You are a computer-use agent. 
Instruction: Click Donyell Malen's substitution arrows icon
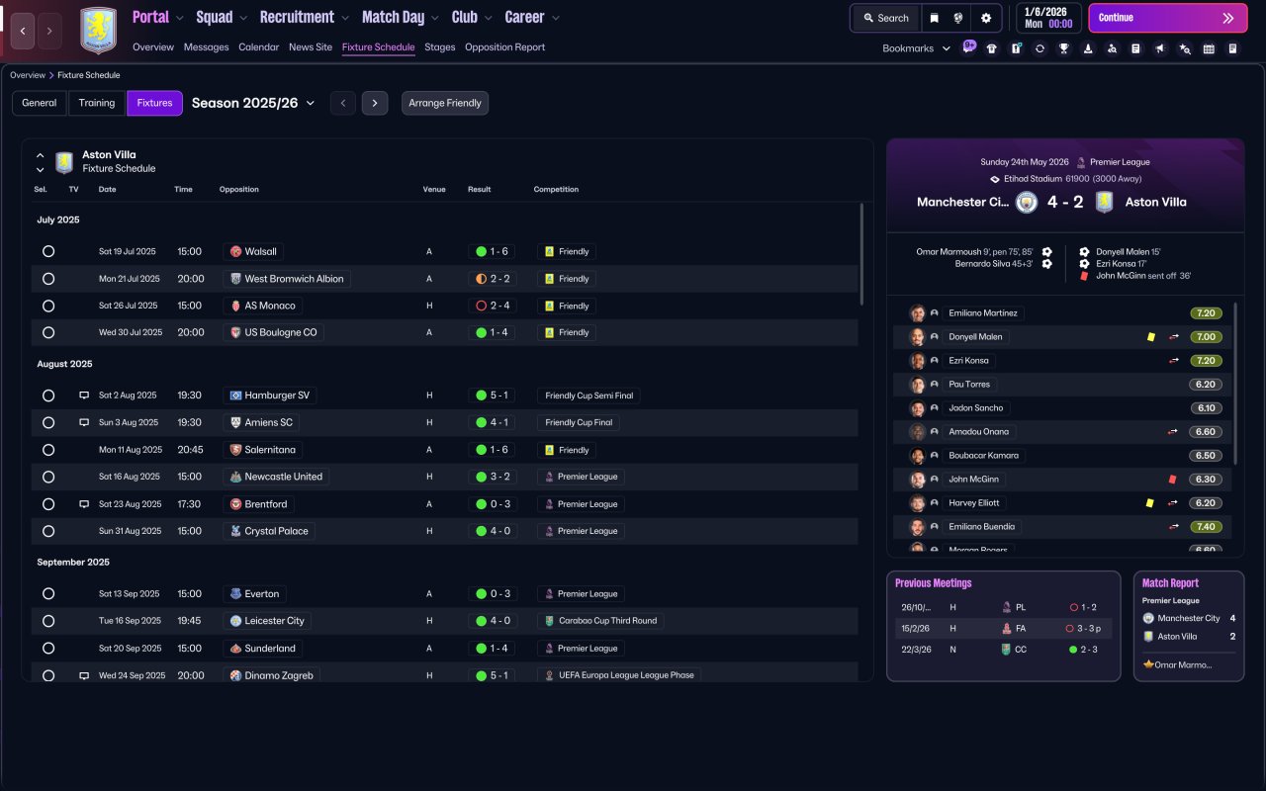[1174, 337]
